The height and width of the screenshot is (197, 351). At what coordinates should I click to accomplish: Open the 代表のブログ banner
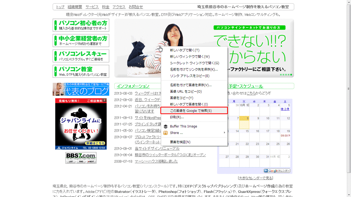point(81,89)
